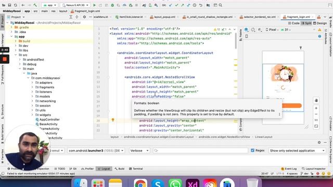Viewport: 333px width, 187px height.
Task: Open Adobe XD from the dock
Action: 193,183
